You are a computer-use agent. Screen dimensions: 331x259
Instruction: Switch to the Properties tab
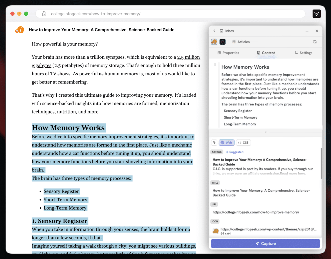[x=228, y=53]
